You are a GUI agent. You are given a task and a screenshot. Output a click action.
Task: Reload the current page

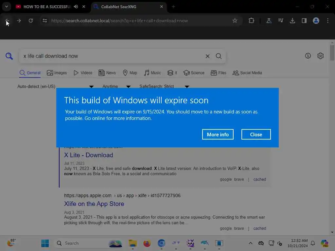coord(31,21)
